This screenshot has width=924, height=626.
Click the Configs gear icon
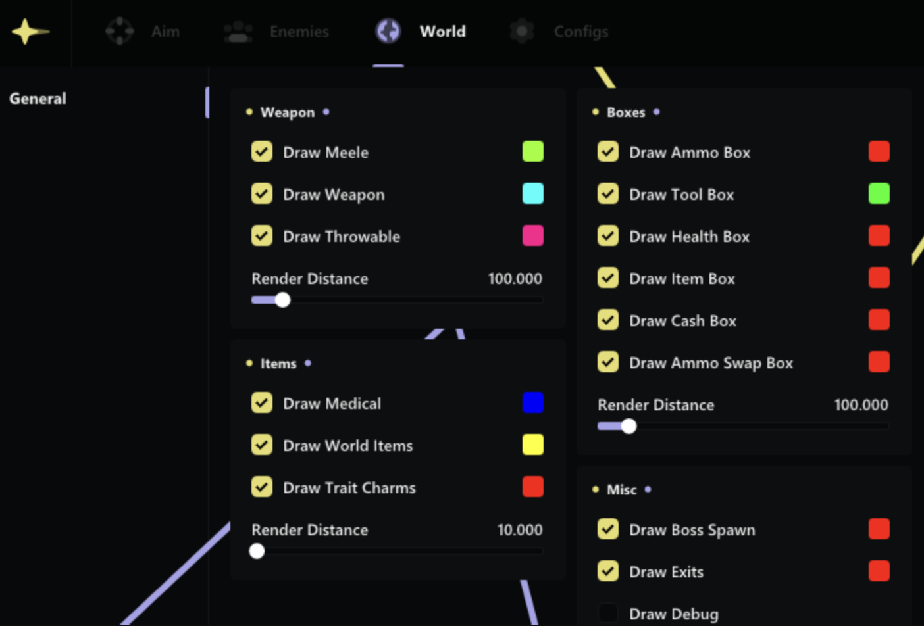pos(522,31)
